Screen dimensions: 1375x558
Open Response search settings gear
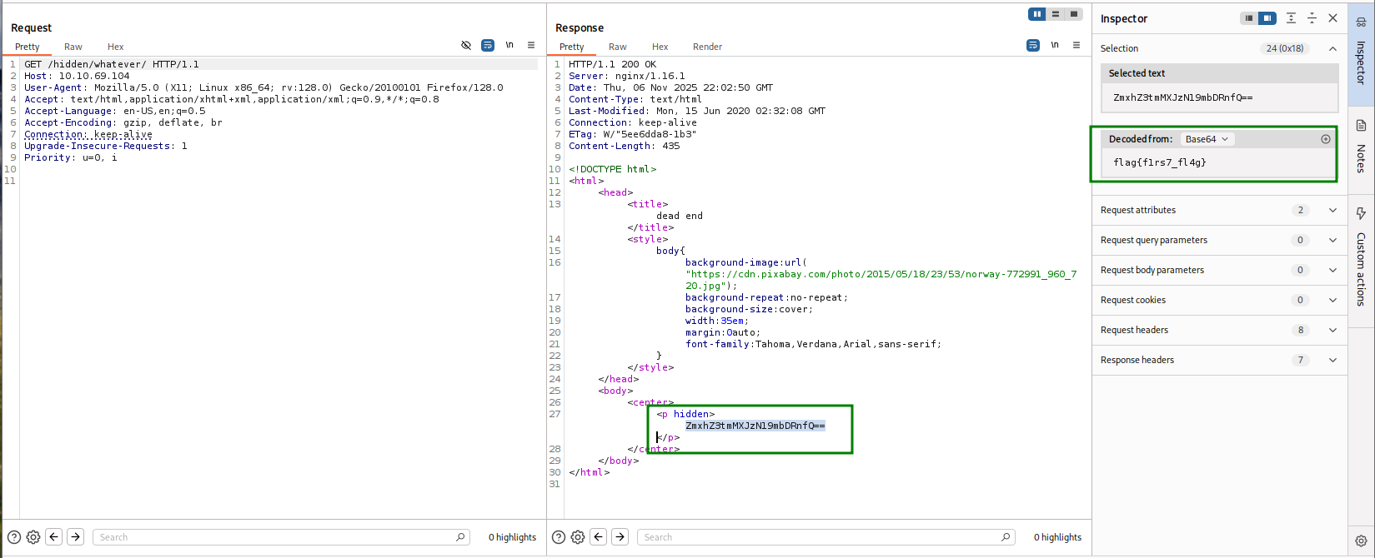[578, 537]
